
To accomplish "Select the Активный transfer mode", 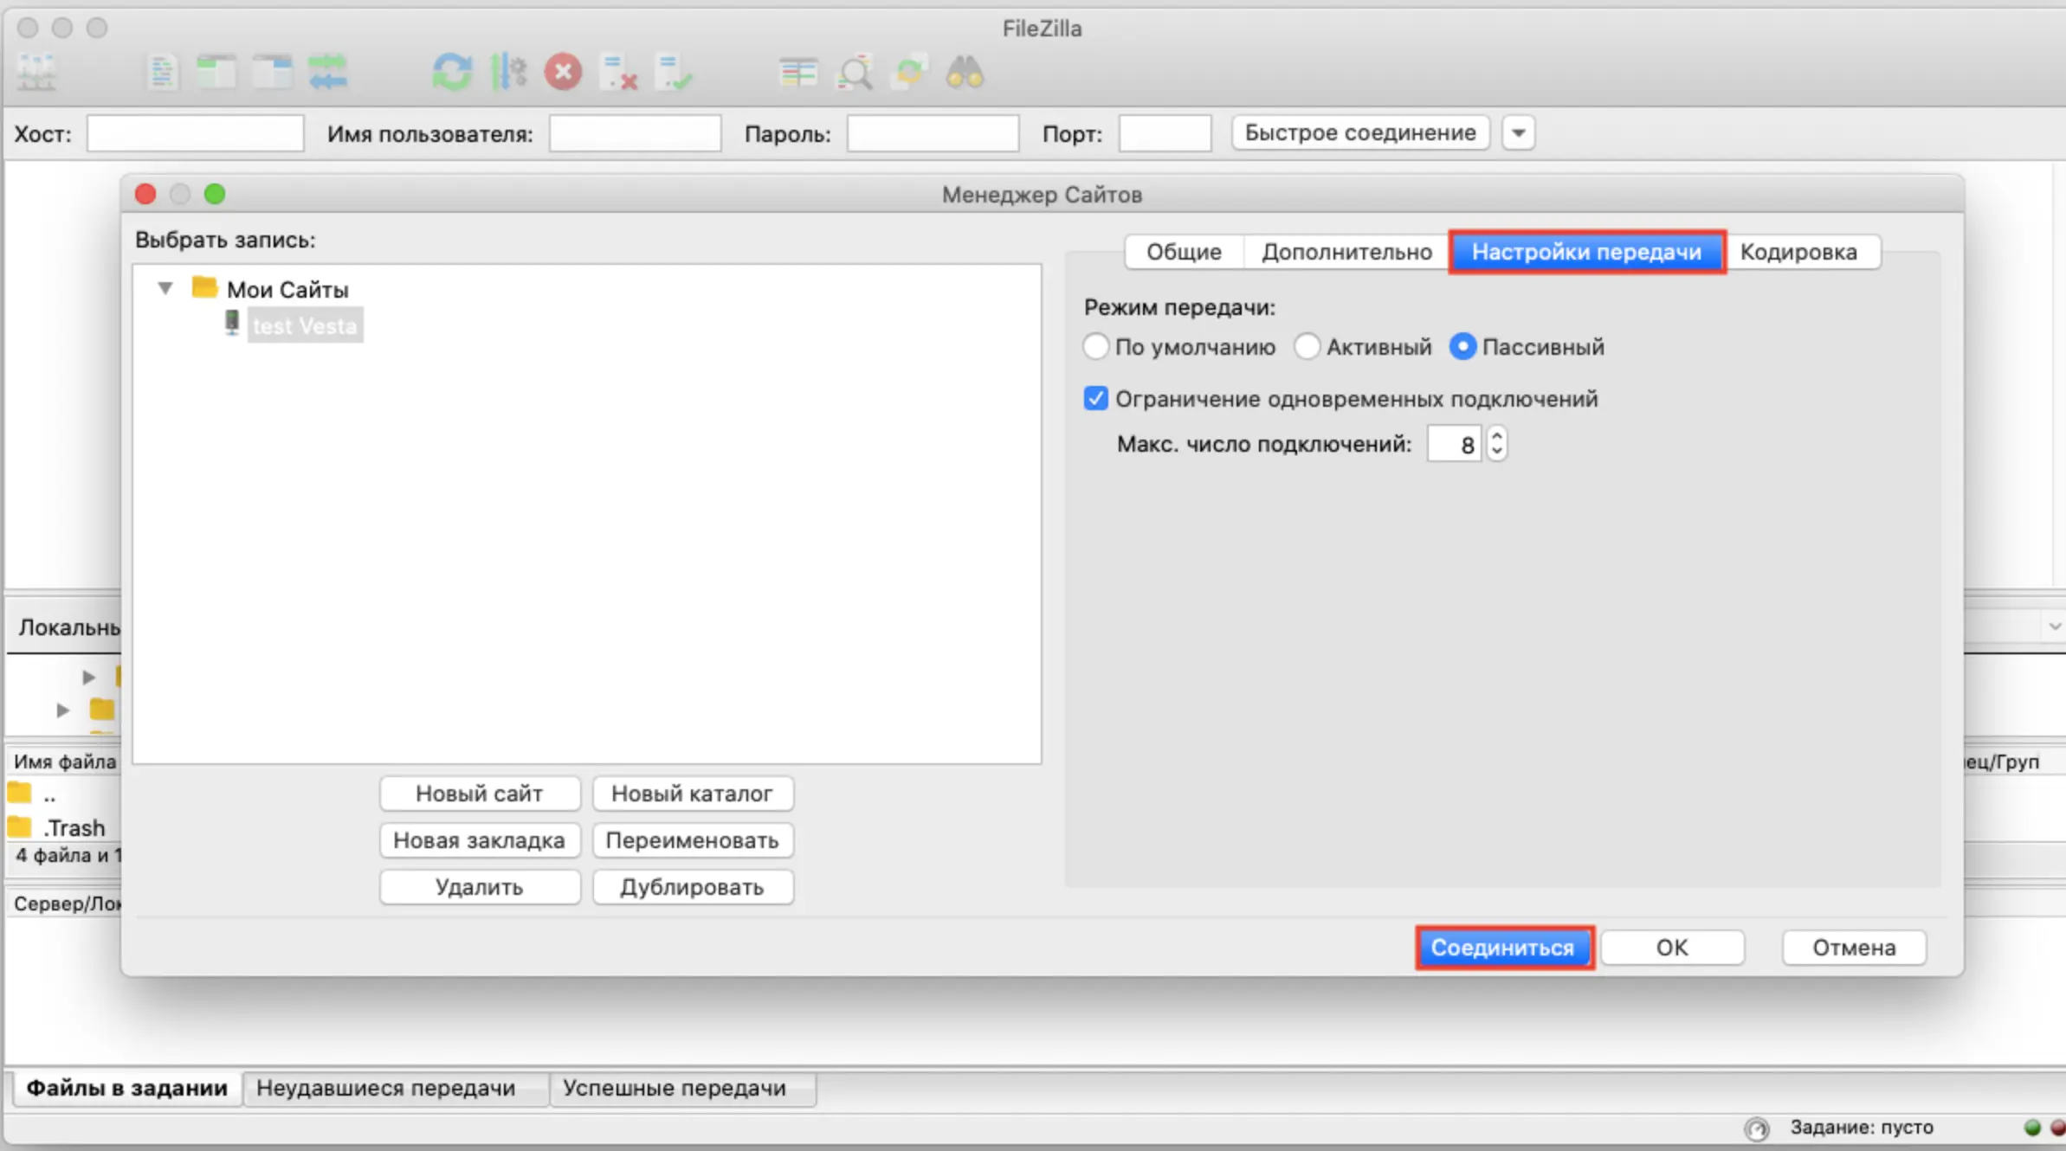I will tap(1307, 346).
